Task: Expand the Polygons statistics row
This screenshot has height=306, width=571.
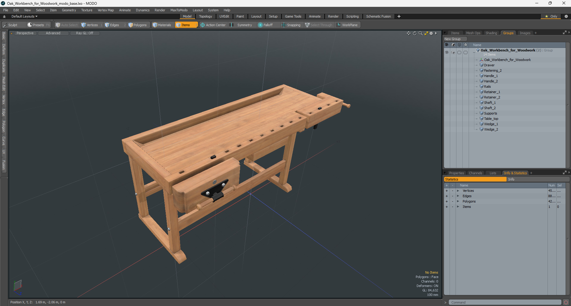Action: pos(458,201)
